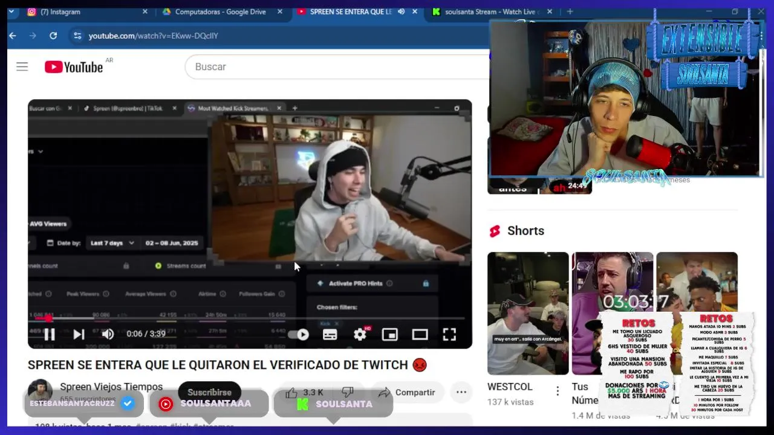774x435 pixels.
Task: Toggle subtitles on the player
Action: pyautogui.click(x=330, y=334)
